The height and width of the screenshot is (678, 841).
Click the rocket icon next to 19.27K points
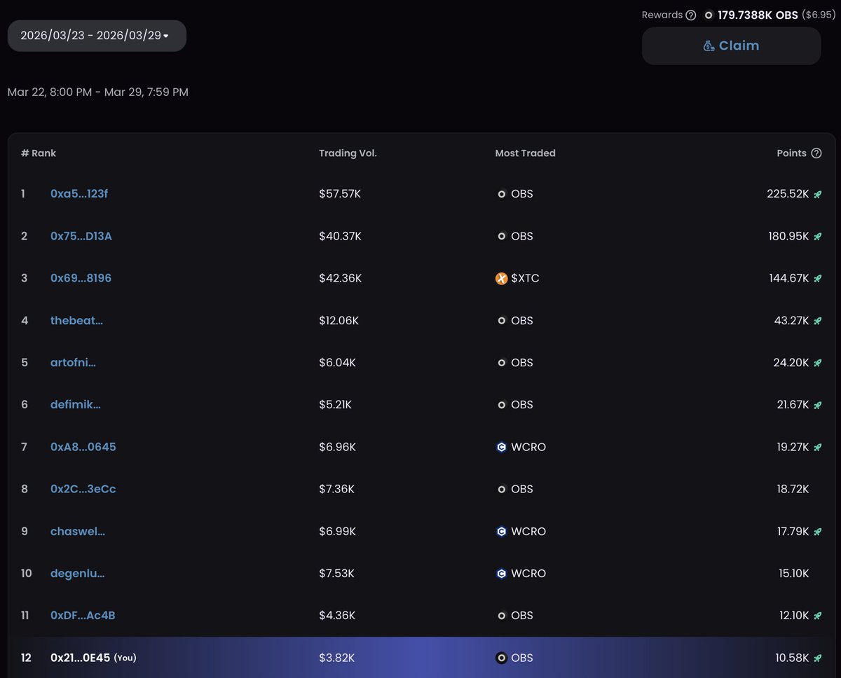[x=817, y=447]
